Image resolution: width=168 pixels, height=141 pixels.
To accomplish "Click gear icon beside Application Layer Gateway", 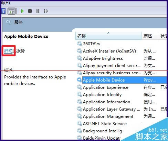I will (80, 109).
